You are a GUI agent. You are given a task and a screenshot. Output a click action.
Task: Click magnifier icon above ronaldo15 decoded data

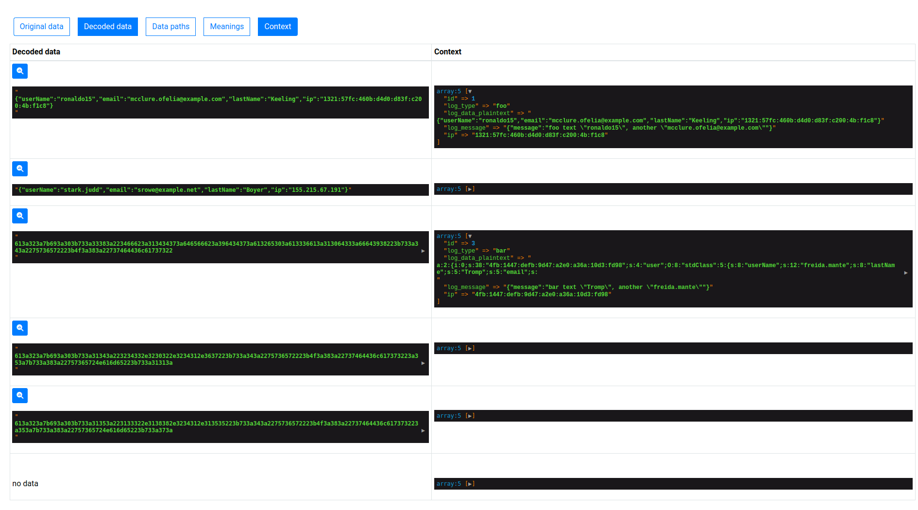coord(20,71)
